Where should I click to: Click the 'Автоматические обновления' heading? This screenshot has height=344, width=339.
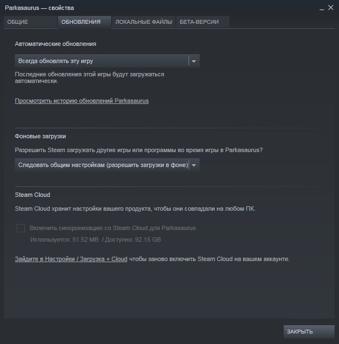point(55,44)
